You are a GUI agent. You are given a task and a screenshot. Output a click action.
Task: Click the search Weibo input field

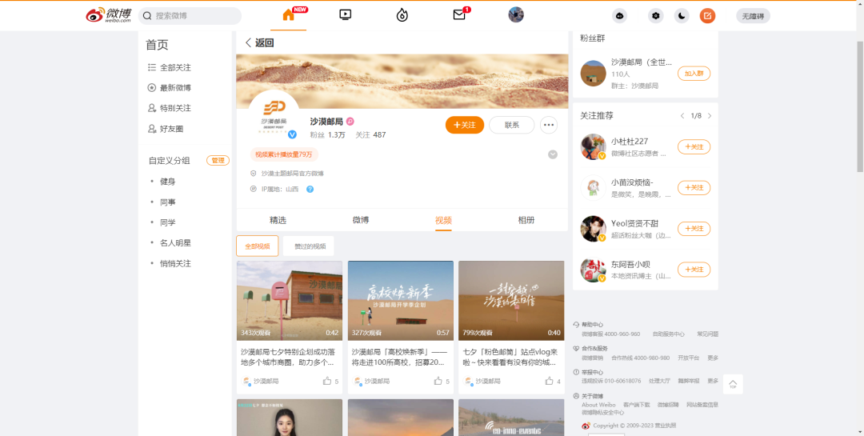[190, 16]
